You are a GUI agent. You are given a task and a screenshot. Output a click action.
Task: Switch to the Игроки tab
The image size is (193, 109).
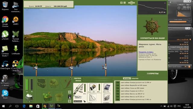tap(127, 78)
